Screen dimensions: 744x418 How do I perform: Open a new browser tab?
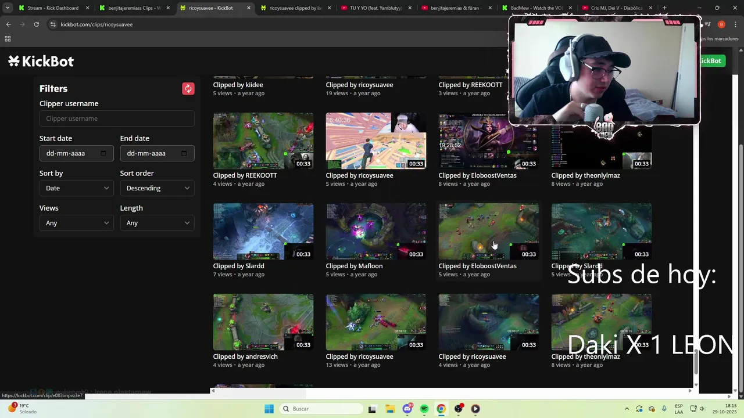pos(664,8)
